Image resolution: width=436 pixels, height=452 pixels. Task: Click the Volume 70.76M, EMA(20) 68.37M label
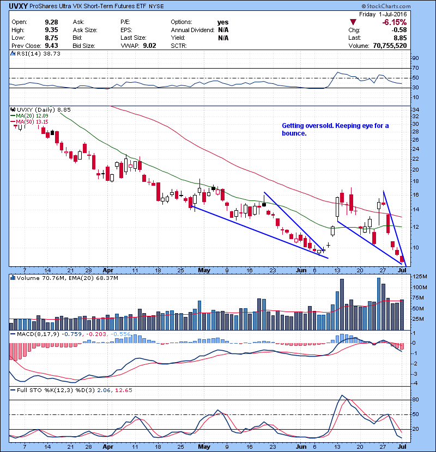(x=67, y=278)
